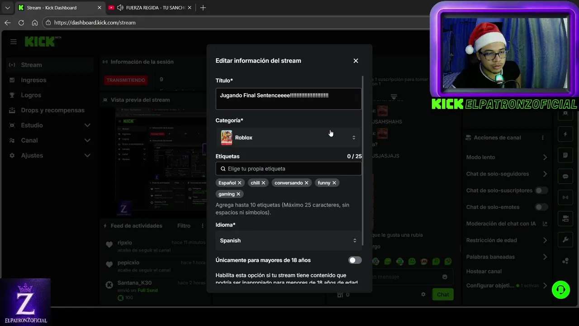Mute the FUERZA REGIDA tab audio icon
Viewport: 579px width, 326px height.
coord(120,8)
